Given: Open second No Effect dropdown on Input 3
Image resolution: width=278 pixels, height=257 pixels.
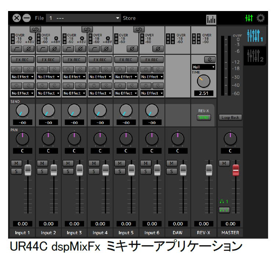Looking at the screenshot, I should [74, 93].
